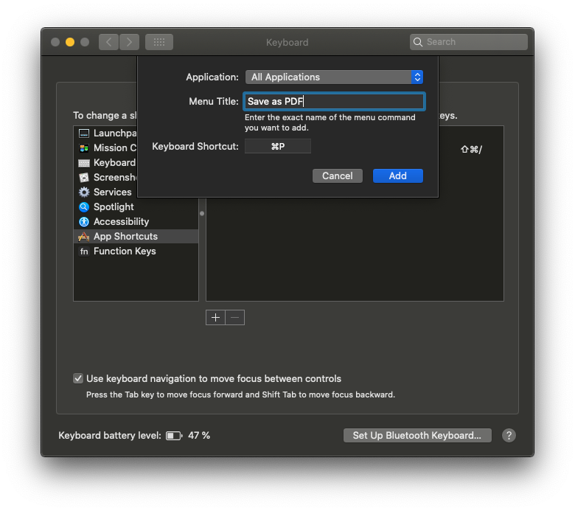Open help with the question mark button

coord(509,436)
